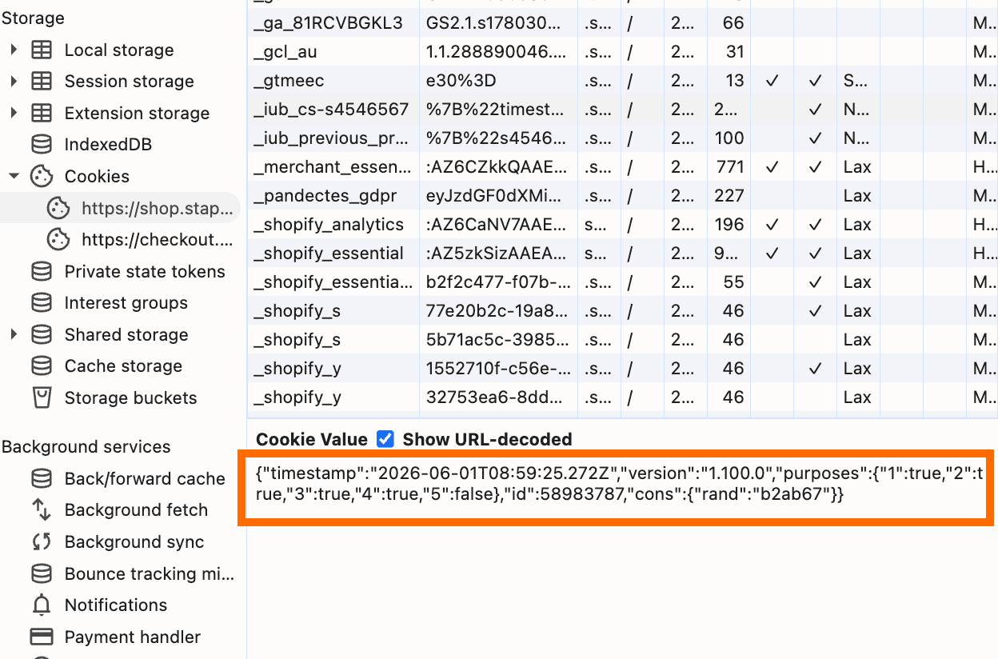Click the cookie icon beside https://checkout...
The image size is (998, 659).
pyautogui.click(x=58, y=239)
